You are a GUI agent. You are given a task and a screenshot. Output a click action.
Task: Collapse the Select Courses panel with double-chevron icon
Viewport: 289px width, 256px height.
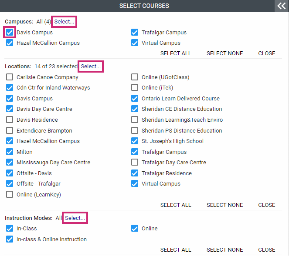click(x=282, y=6)
